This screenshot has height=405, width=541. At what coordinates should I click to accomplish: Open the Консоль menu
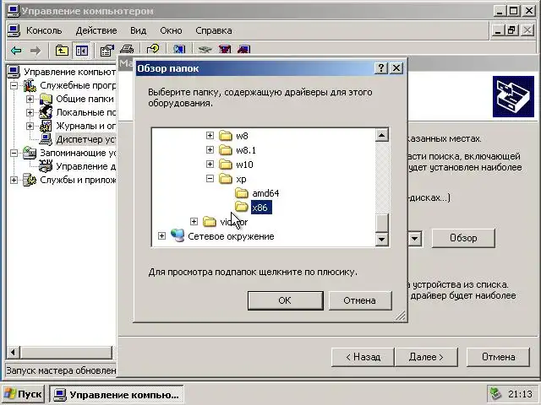coord(44,30)
